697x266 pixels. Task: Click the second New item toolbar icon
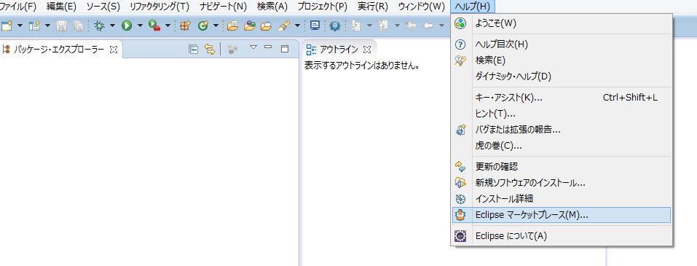(34, 26)
